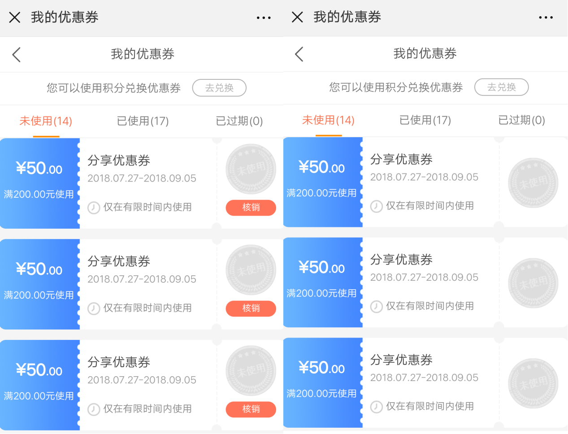568x434 pixels.
Task: Click clock icon on third right coupon
Action: [376, 407]
